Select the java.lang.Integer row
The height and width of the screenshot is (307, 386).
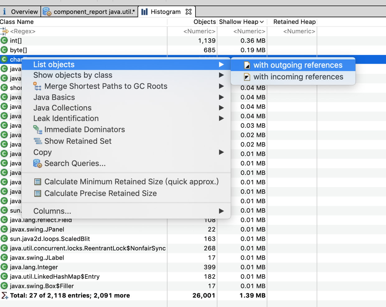[x=193, y=267]
